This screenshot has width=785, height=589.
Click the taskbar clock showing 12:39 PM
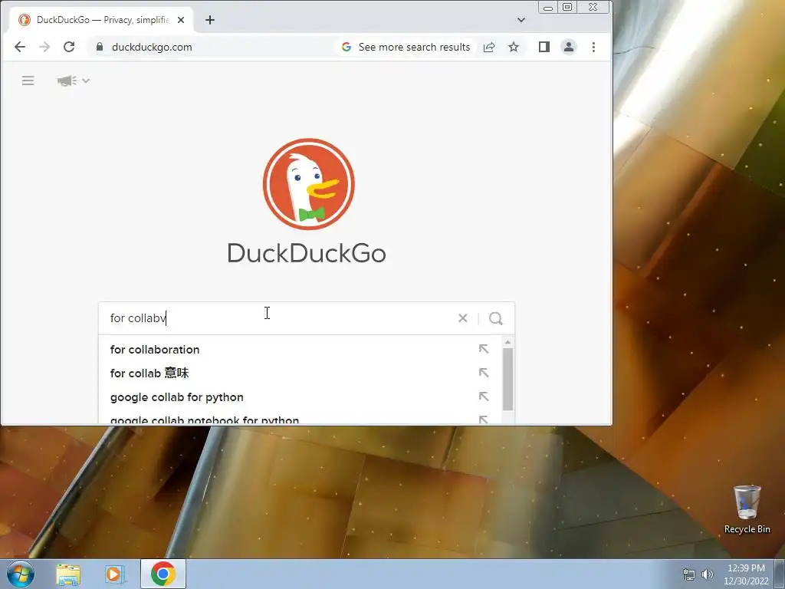pyautogui.click(x=746, y=574)
